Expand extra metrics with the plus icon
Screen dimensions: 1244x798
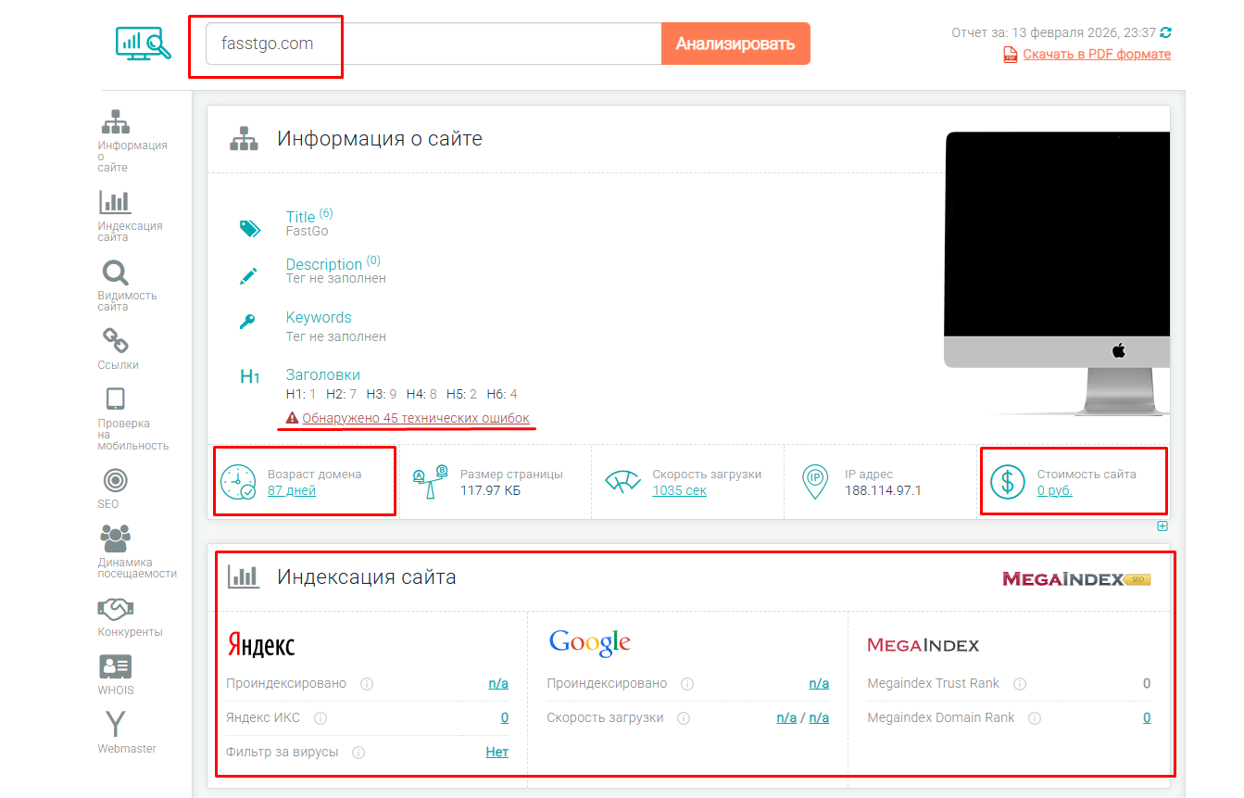pos(1162,526)
